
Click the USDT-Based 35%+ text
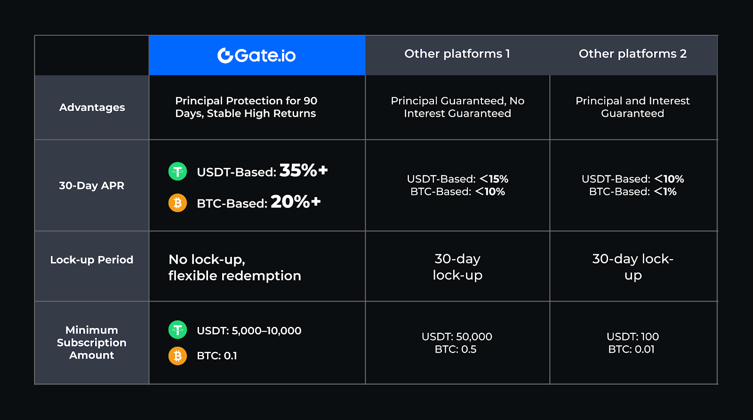click(262, 171)
